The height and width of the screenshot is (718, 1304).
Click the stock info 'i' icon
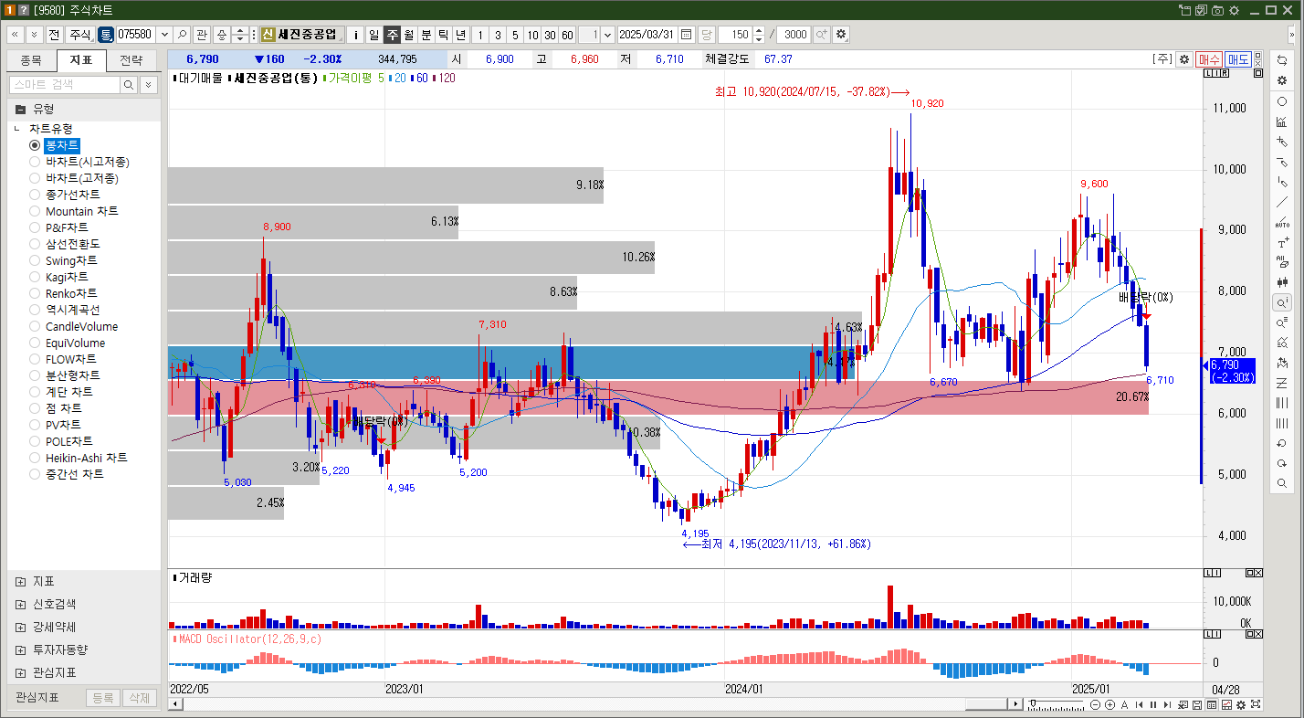tap(356, 35)
